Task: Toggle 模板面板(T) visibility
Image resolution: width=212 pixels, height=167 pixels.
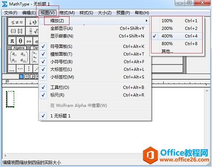Action: click(95, 54)
